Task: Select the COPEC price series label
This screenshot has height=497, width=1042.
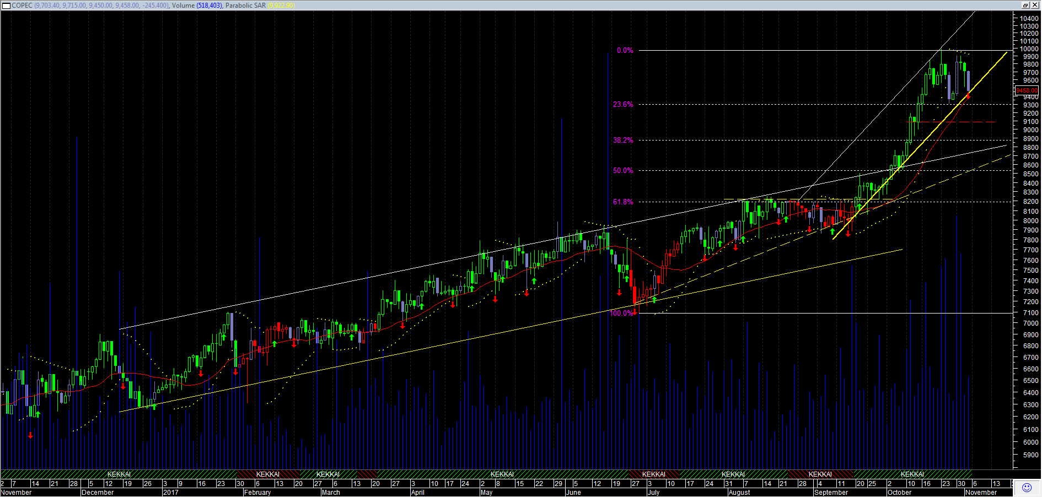Action: pos(22,6)
